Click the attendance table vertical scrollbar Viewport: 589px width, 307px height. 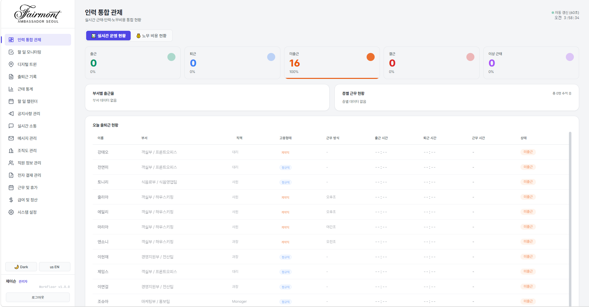tap(570, 216)
